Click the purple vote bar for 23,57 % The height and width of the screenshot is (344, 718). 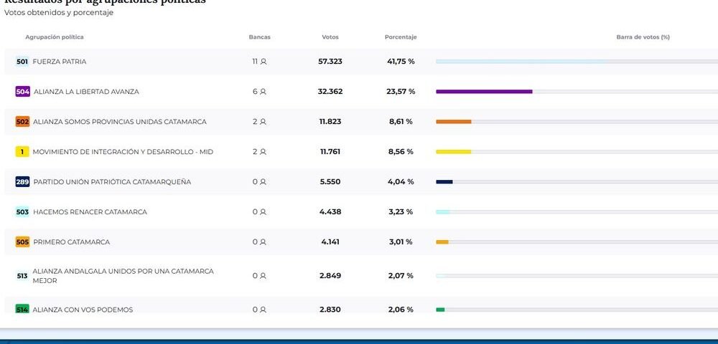pos(484,92)
